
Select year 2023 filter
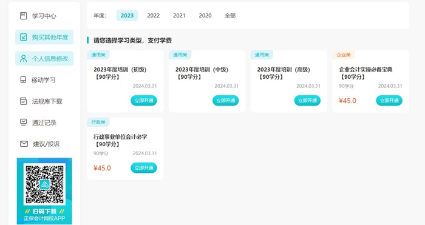coord(127,15)
